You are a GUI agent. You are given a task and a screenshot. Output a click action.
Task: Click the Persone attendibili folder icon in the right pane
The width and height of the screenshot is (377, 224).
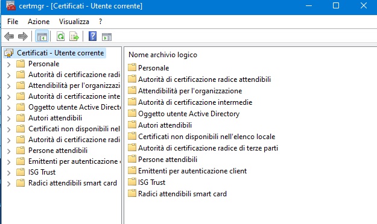[132, 159]
